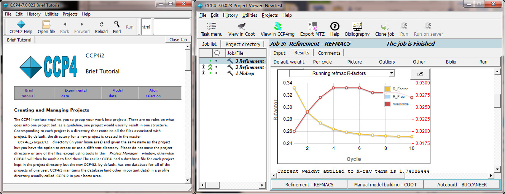
Task: Expand the 2 Refinement job tree node
Action: (203, 67)
